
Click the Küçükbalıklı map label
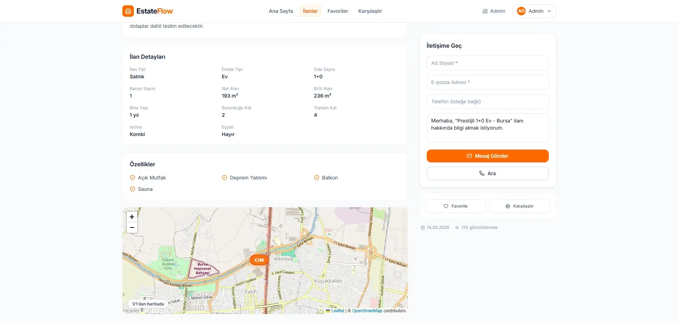(x=328, y=281)
